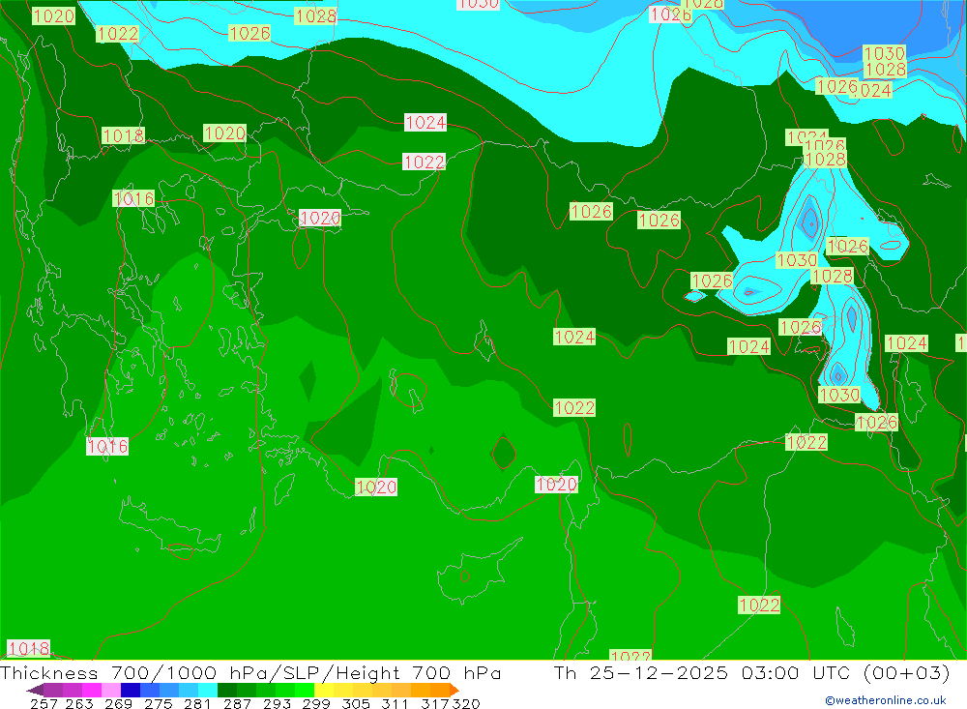Click the purple left arrow tip of the color scale
This screenshot has height=709, width=967.
click(x=35, y=690)
